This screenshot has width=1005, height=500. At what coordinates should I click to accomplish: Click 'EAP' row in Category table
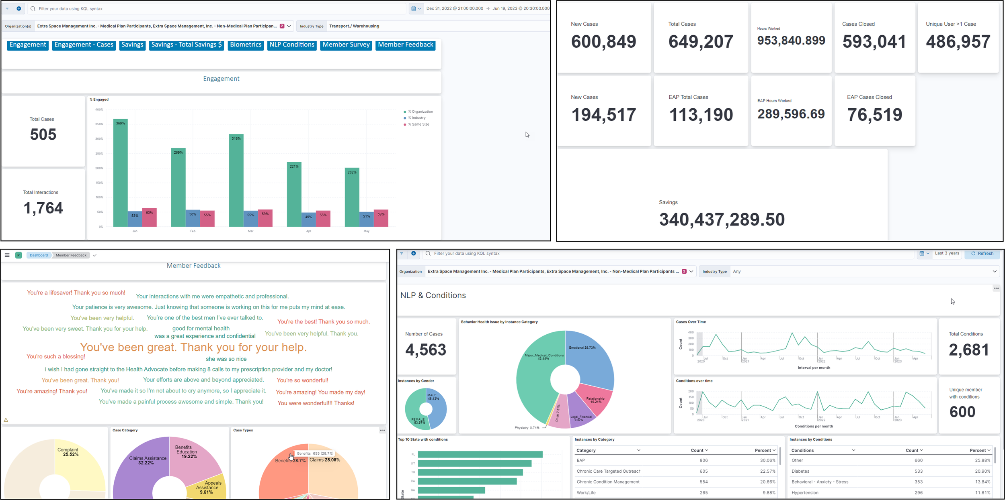676,460
